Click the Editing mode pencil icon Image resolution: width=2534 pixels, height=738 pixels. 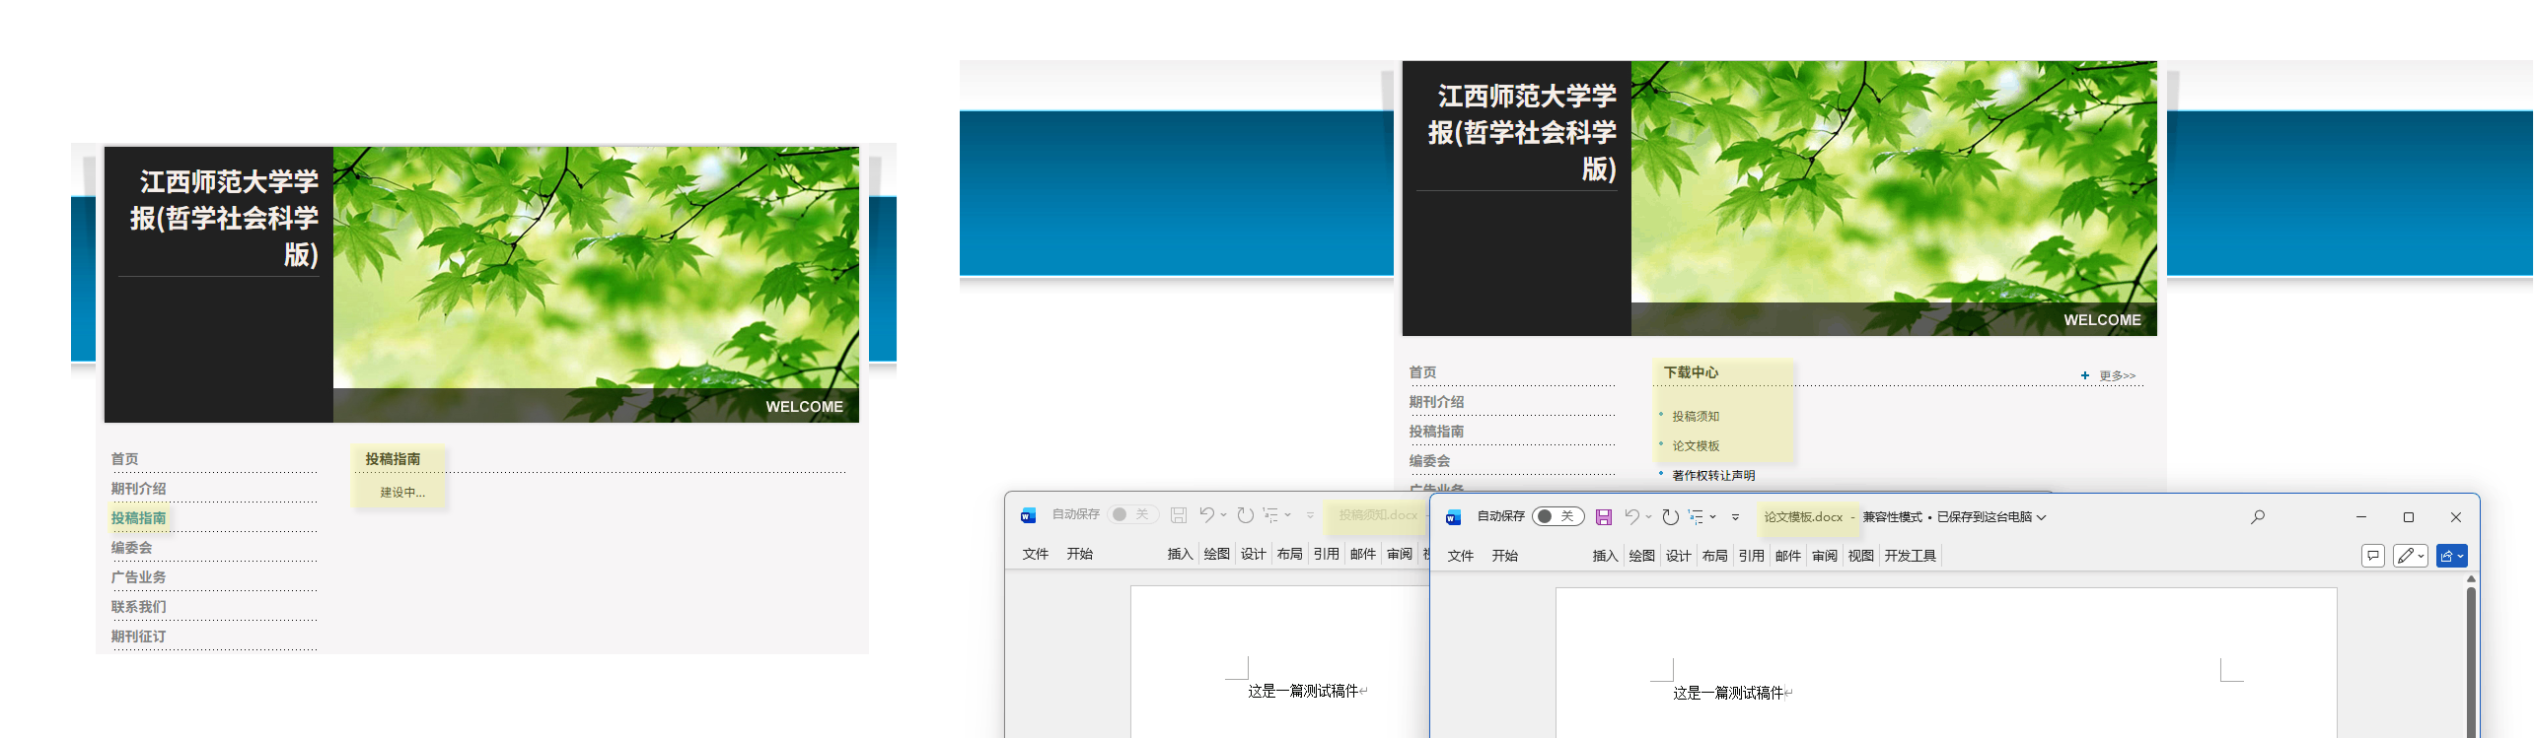coord(2406,556)
